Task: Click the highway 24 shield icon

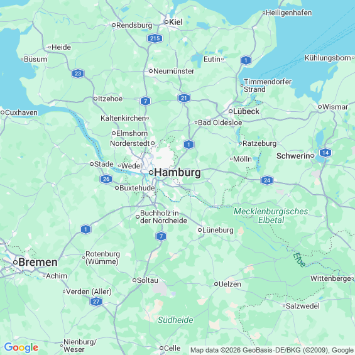Action: pos(267,180)
